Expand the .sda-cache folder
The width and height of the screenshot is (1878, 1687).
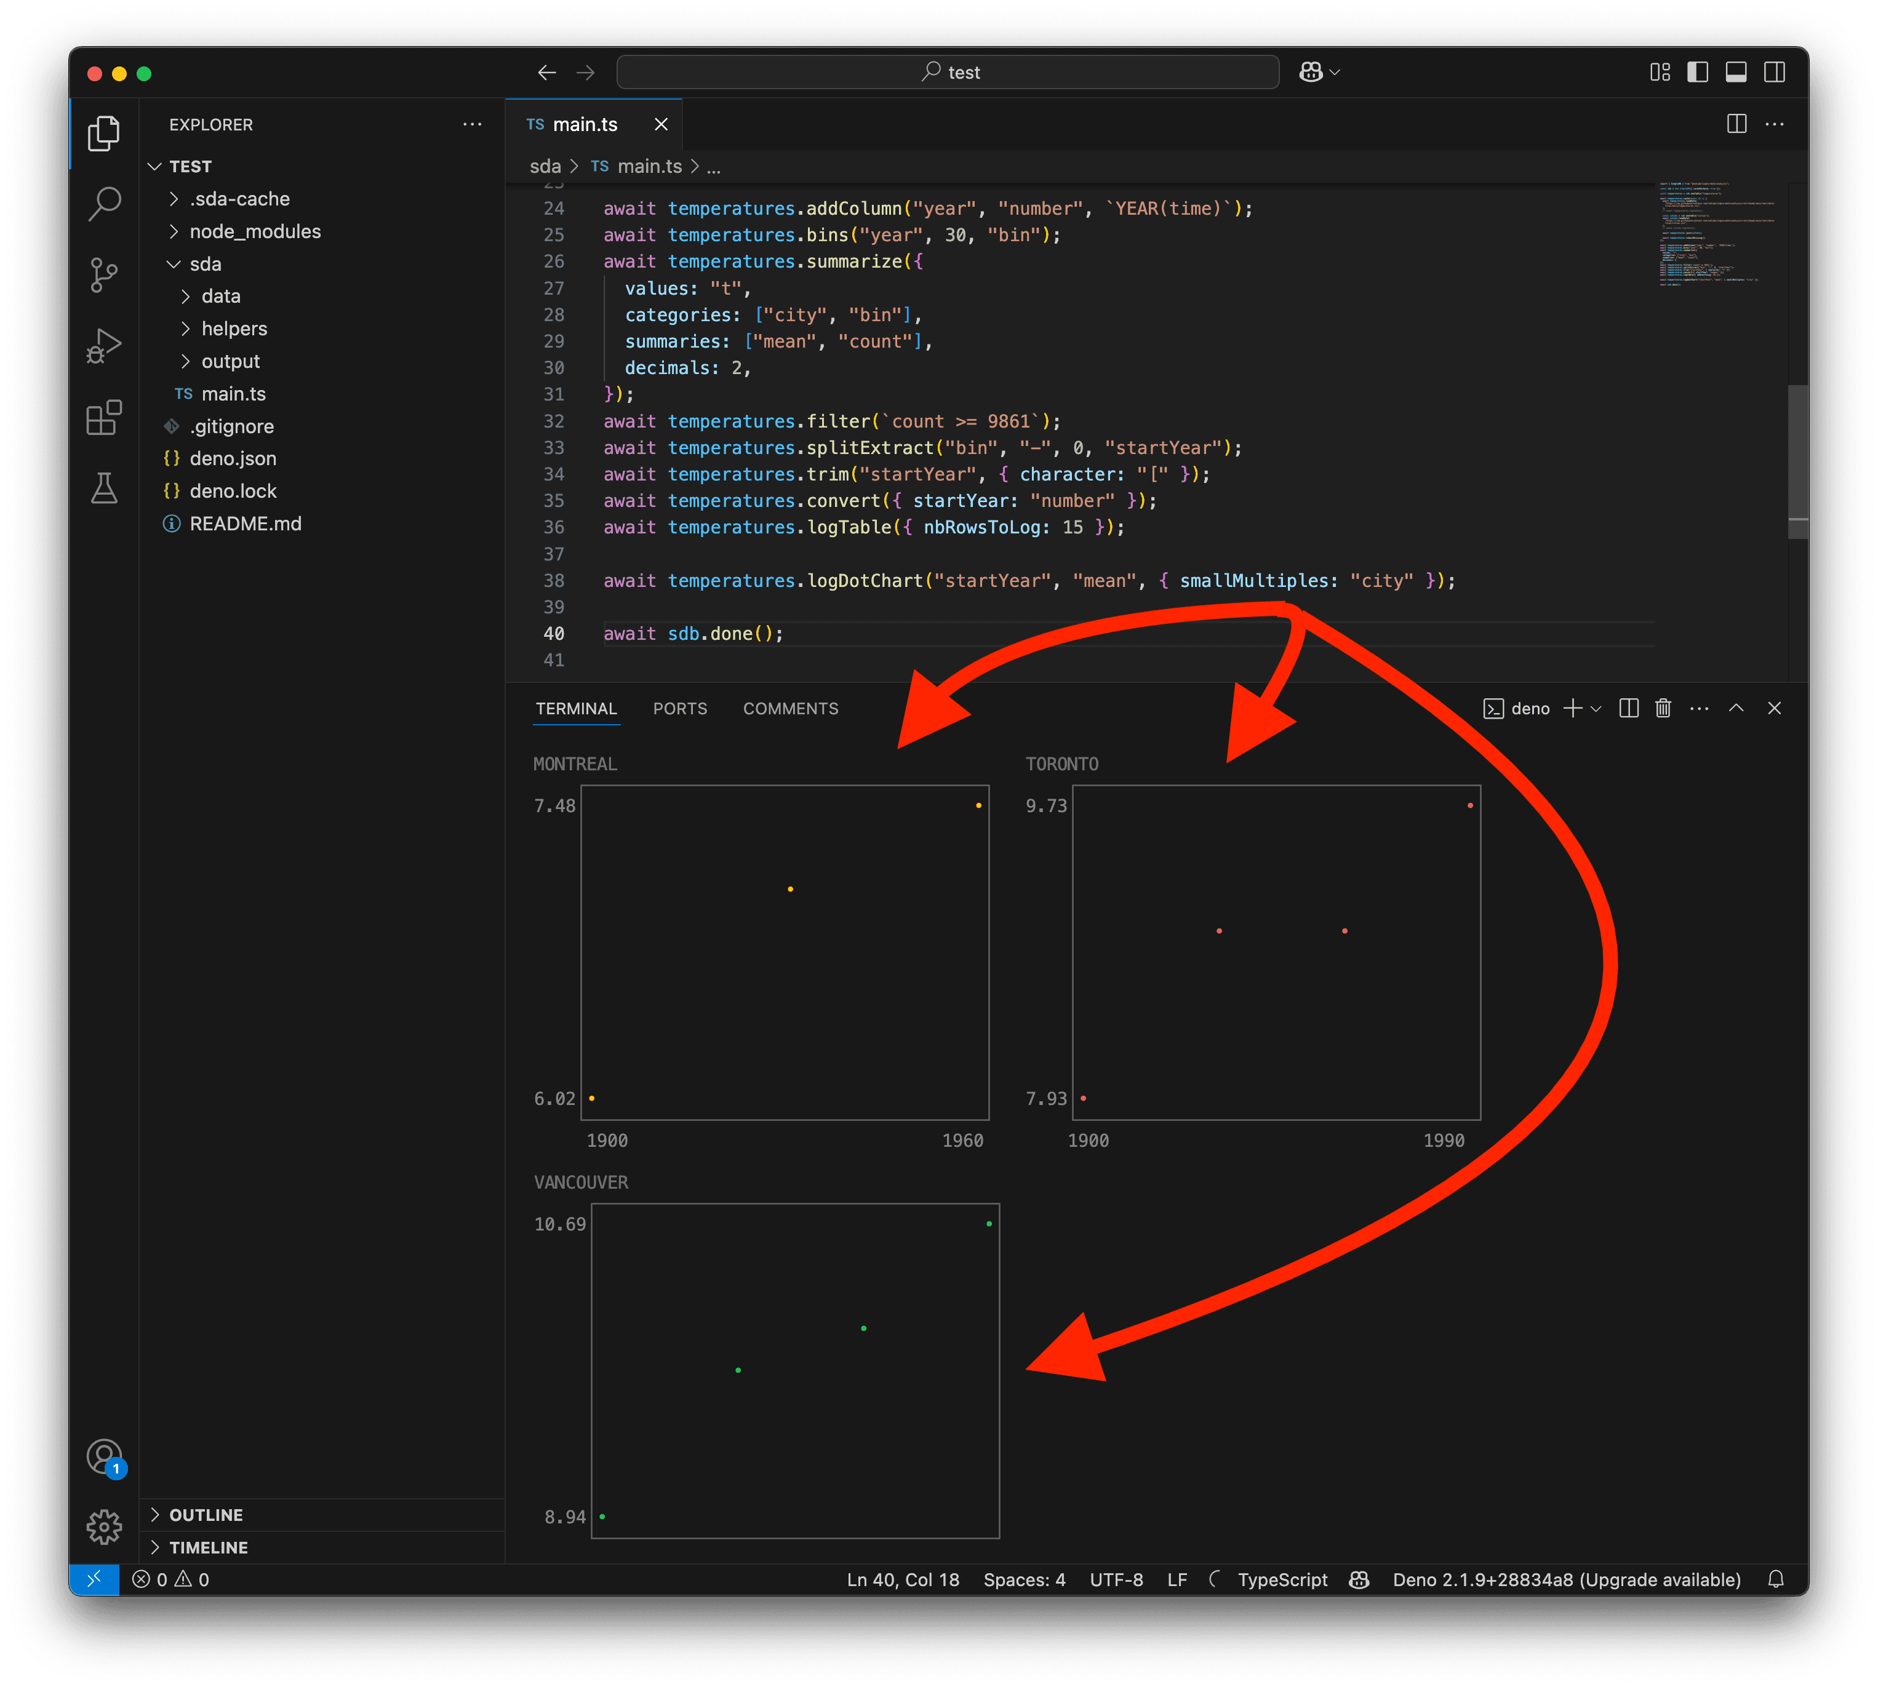(x=322, y=198)
